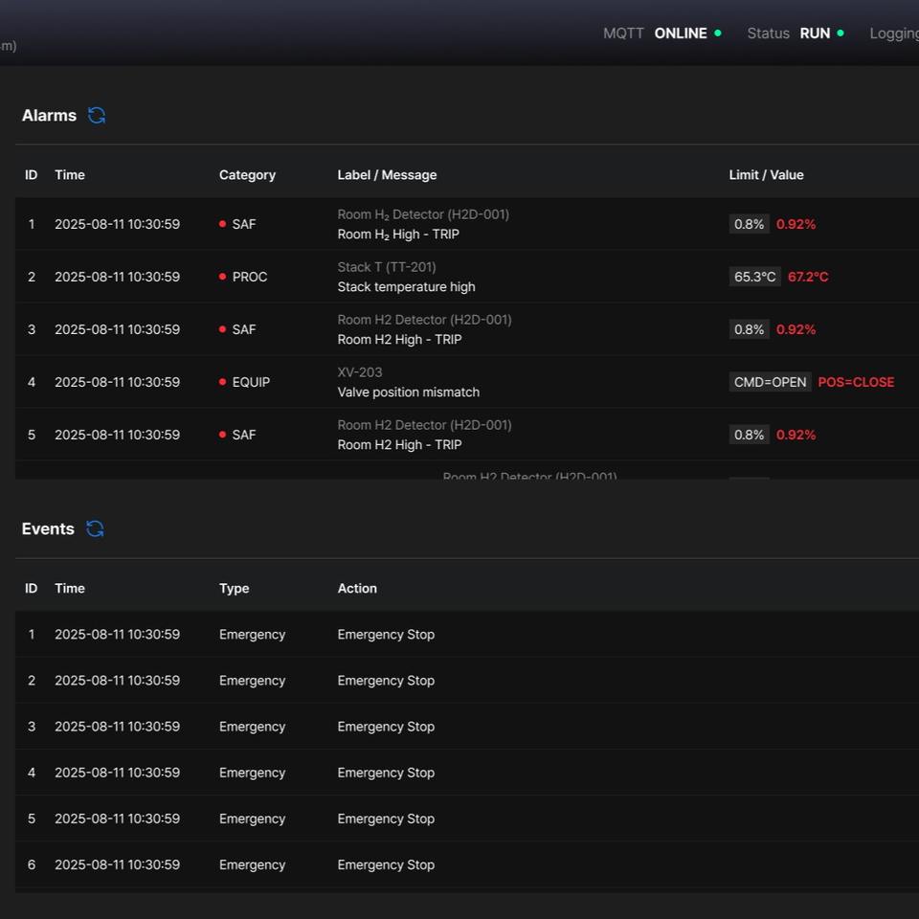
Task: Open the Valve position mismatch alarm
Action: pos(408,392)
